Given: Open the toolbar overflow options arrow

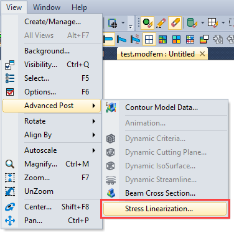Looking at the screenshot, I should (131, 26).
